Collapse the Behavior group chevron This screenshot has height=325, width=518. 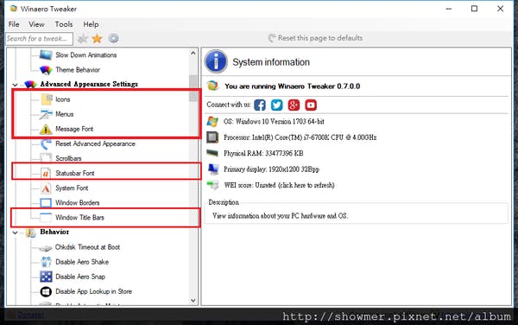(16, 233)
